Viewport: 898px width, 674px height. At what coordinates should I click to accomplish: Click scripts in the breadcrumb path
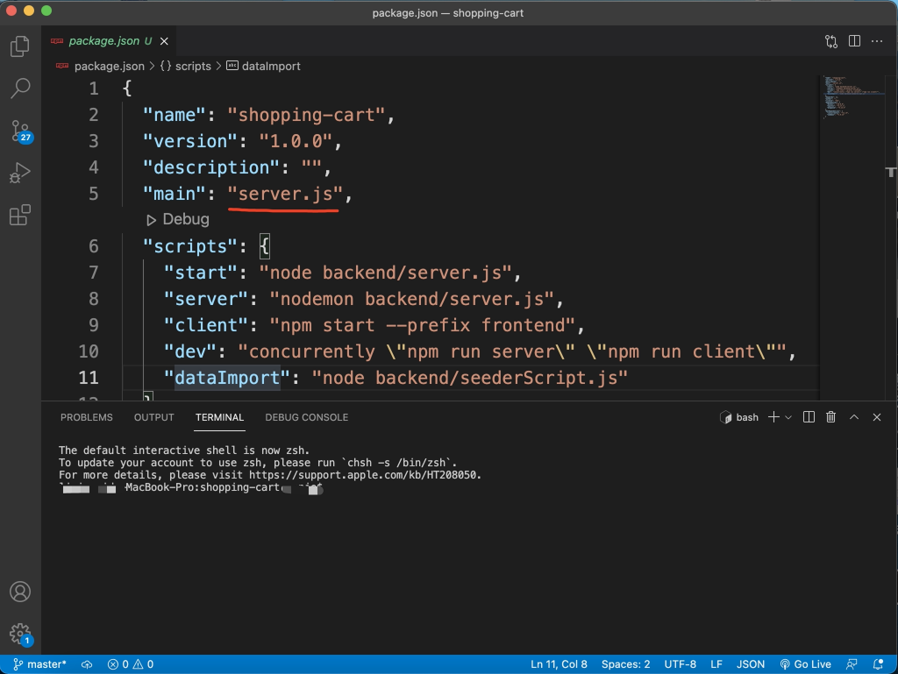(x=193, y=67)
